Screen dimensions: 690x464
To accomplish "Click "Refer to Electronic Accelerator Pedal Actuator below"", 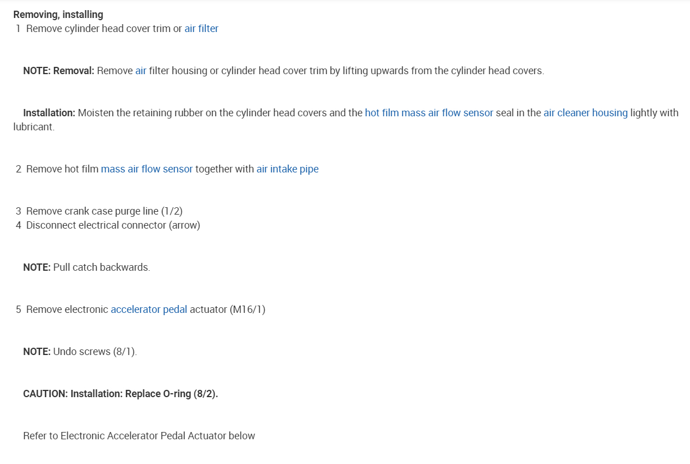I will click(x=139, y=436).
